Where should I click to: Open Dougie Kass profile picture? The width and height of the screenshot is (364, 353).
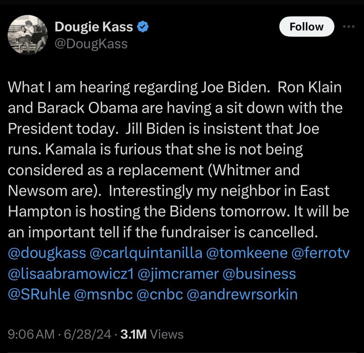click(28, 35)
